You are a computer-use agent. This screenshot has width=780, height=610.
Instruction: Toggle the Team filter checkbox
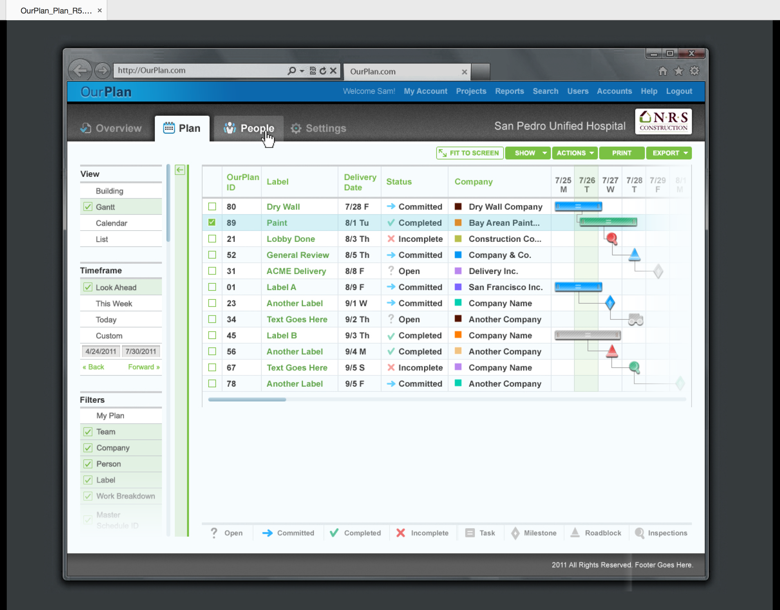tap(88, 431)
